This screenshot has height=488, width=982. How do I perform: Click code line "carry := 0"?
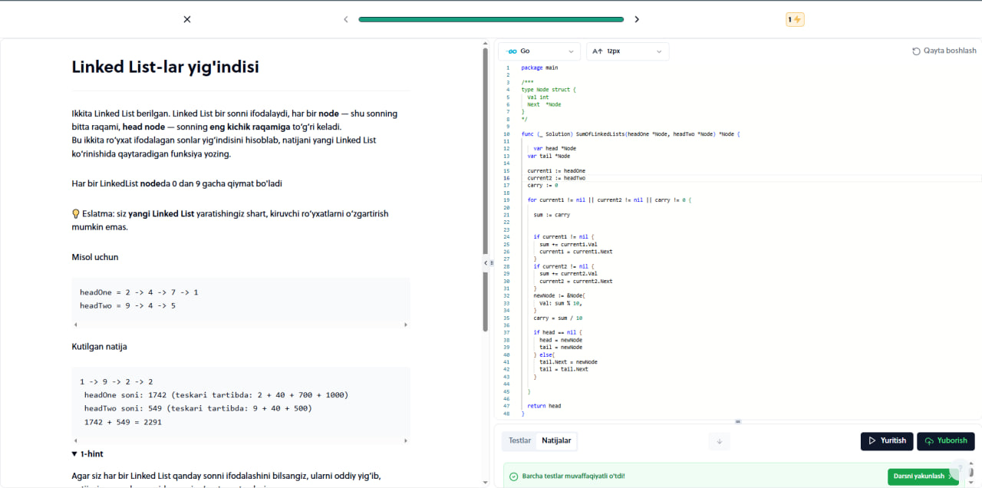click(x=542, y=185)
